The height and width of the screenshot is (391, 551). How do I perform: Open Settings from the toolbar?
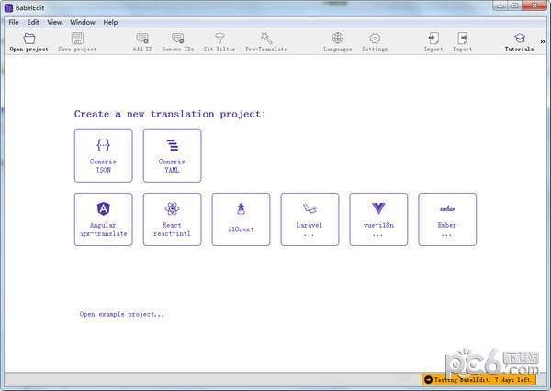[x=375, y=41]
